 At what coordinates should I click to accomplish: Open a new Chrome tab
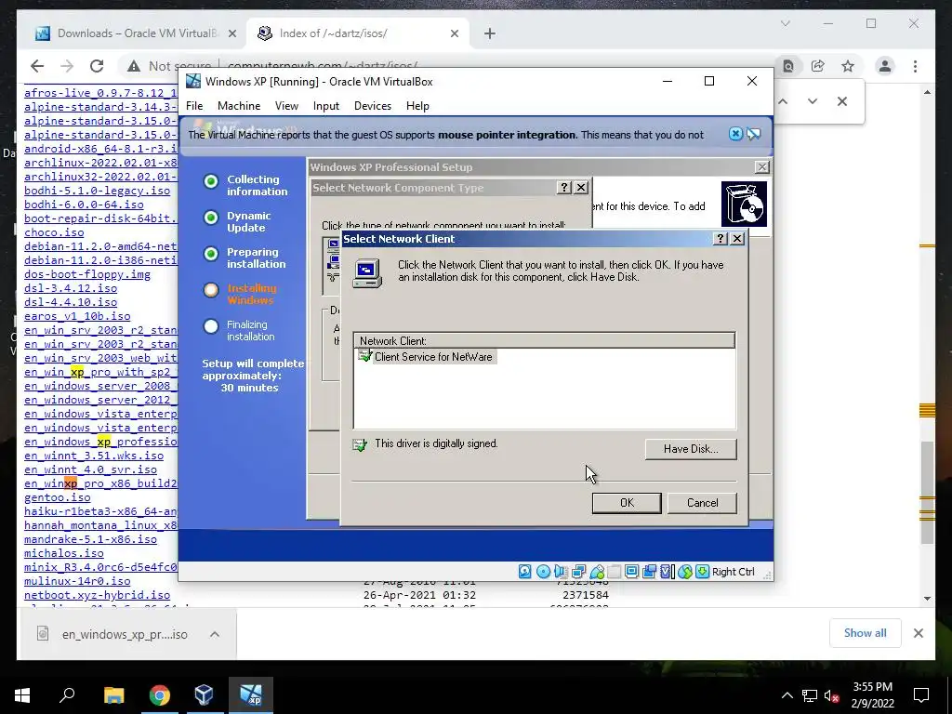coord(490,33)
